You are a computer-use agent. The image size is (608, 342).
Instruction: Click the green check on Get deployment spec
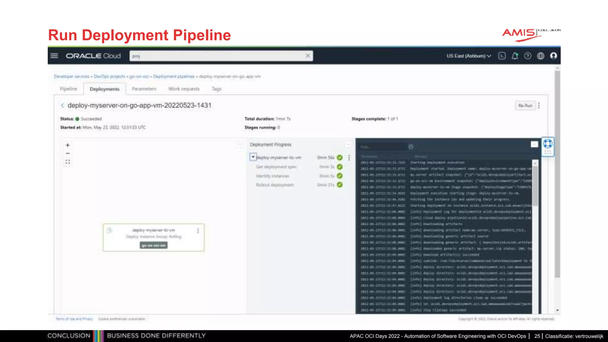tap(340, 167)
